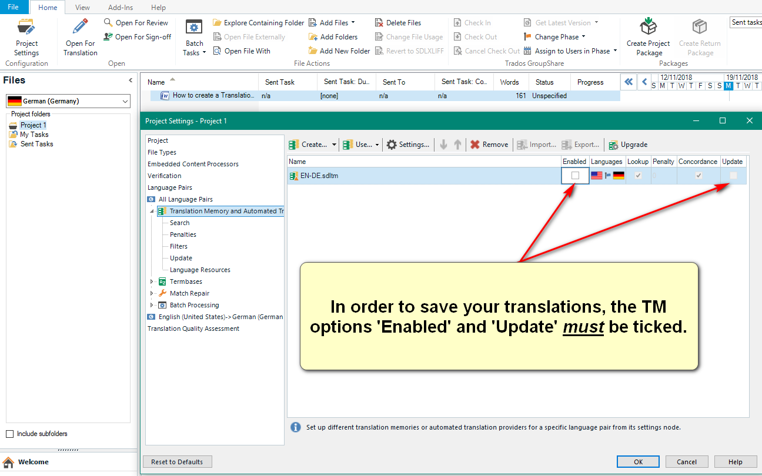Open Embedded Content Processors settings
Image resolution: width=762 pixels, height=476 pixels.
click(x=193, y=164)
